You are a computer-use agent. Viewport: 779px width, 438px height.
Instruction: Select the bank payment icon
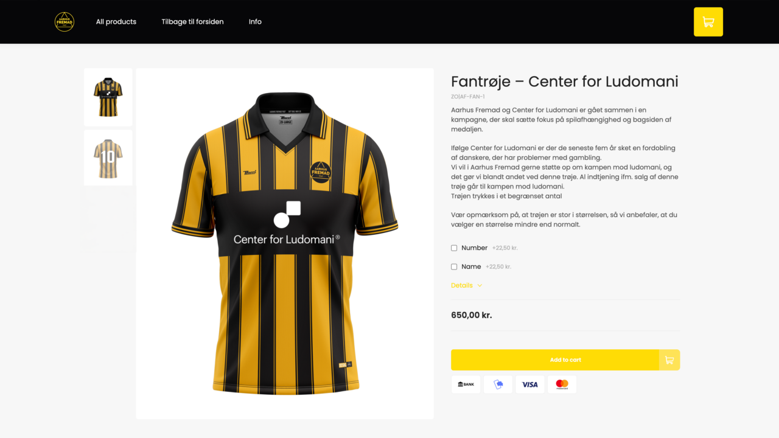(466, 384)
